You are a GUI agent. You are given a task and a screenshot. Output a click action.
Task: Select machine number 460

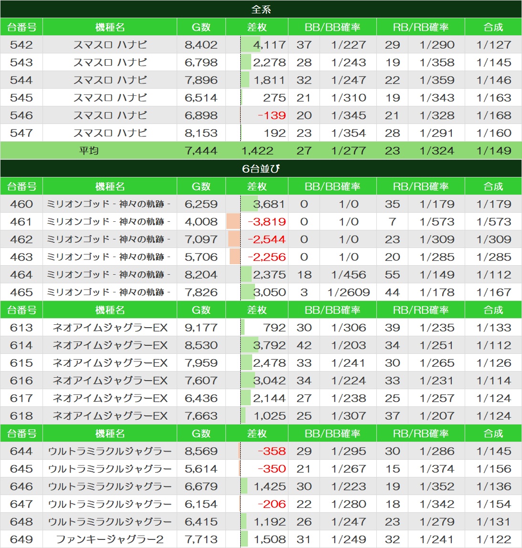(x=21, y=204)
